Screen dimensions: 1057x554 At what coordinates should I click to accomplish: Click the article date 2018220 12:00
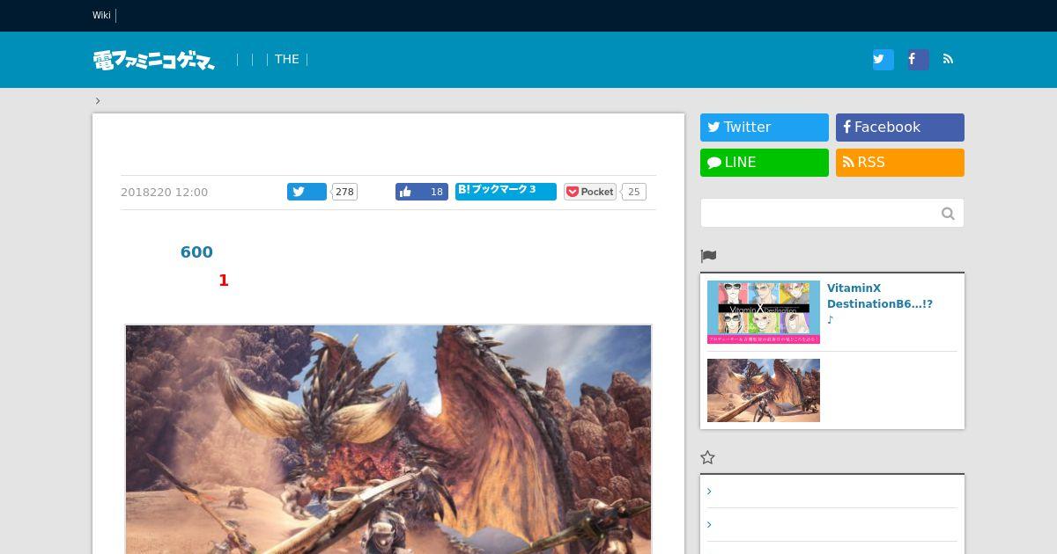click(x=165, y=193)
